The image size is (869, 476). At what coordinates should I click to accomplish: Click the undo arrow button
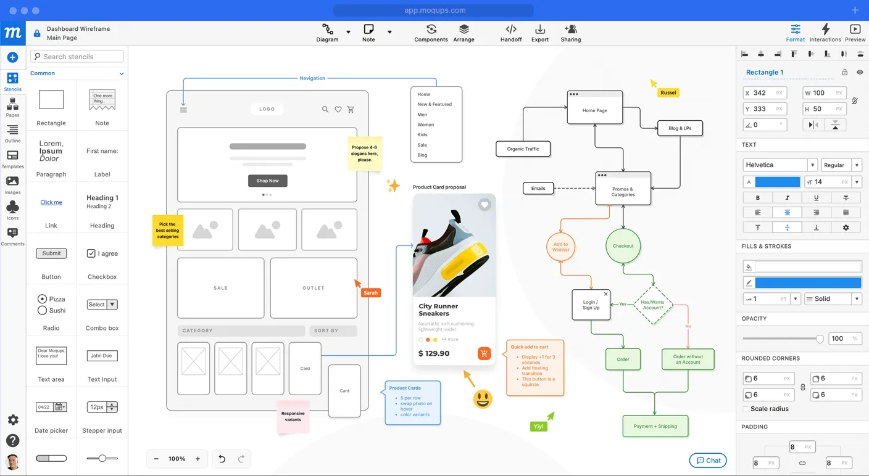(x=222, y=459)
